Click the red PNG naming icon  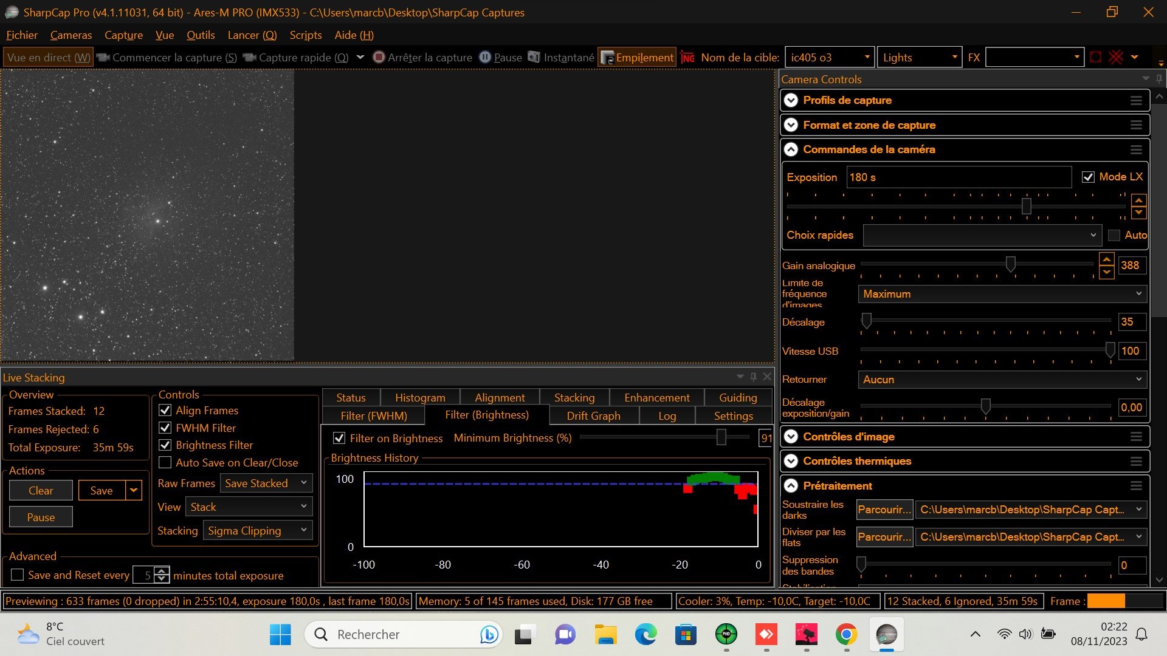click(687, 57)
